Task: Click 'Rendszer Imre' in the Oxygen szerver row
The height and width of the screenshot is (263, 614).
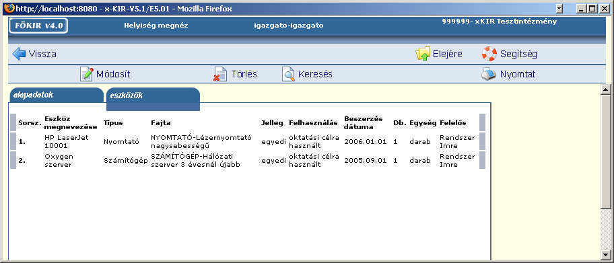Action: coord(457,161)
